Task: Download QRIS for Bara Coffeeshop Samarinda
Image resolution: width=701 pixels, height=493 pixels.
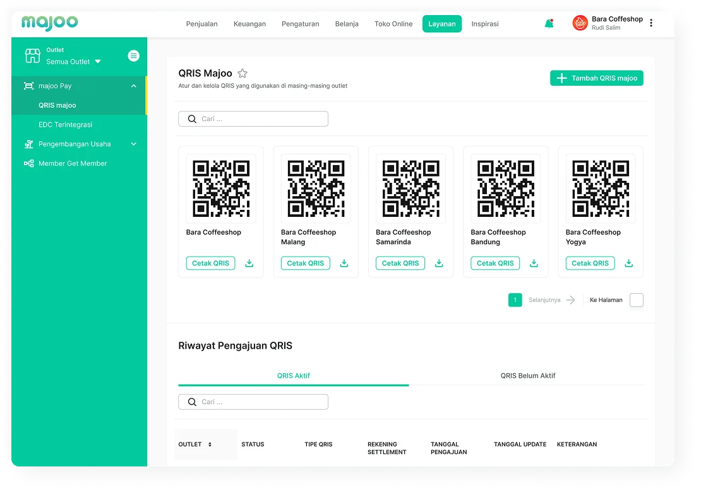Action: pyautogui.click(x=439, y=264)
